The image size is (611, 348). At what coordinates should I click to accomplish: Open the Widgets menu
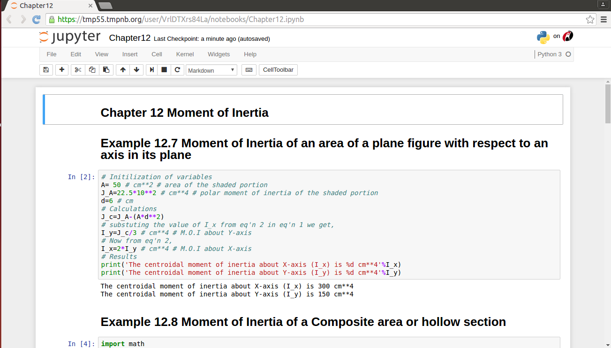coord(219,54)
